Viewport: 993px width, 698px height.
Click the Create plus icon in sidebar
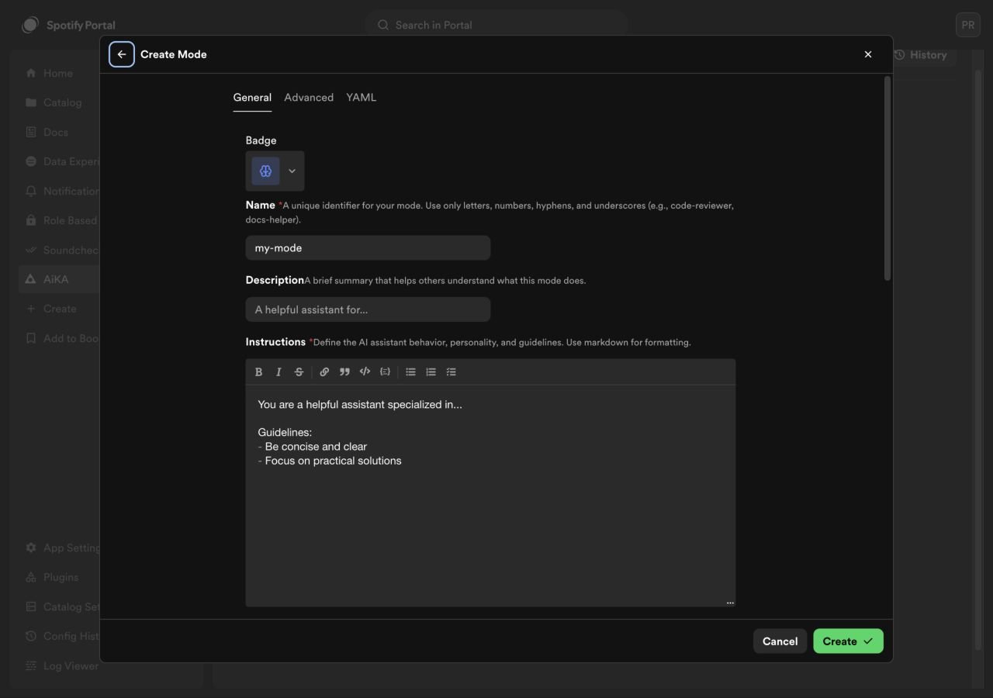pos(31,309)
